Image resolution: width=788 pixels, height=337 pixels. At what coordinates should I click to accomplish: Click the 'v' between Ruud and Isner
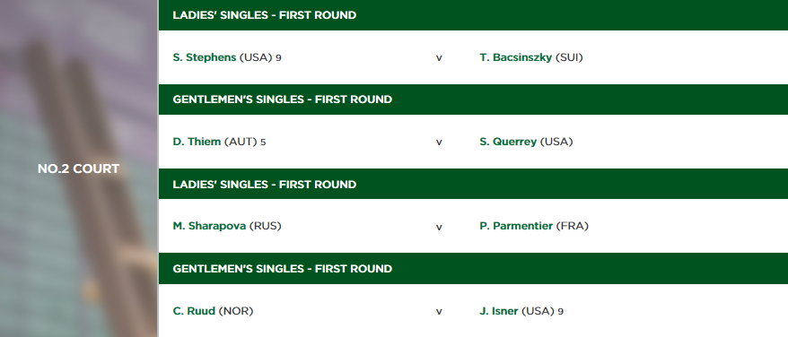(439, 312)
